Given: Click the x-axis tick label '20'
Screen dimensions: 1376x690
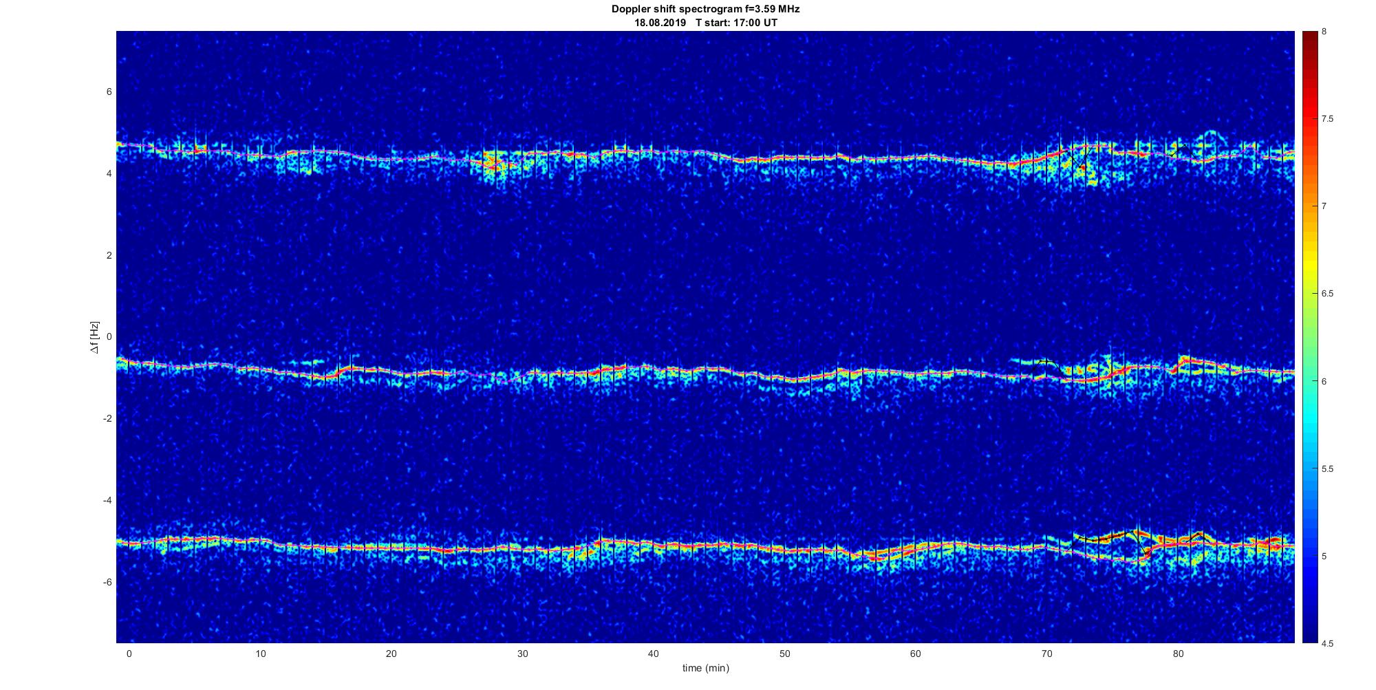Looking at the screenshot, I should click(x=391, y=654).
